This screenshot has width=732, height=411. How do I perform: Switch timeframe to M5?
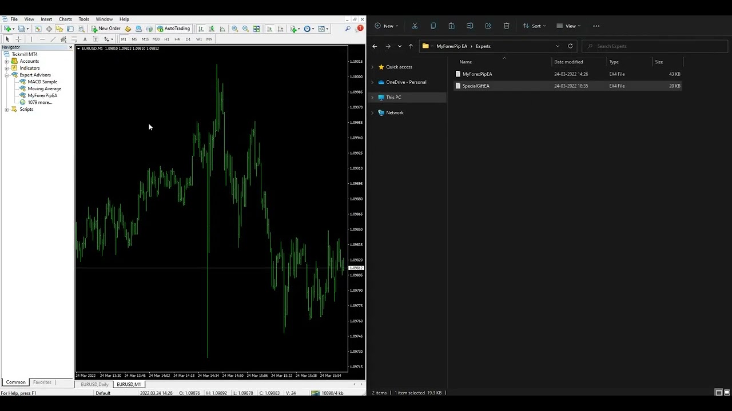134,39
